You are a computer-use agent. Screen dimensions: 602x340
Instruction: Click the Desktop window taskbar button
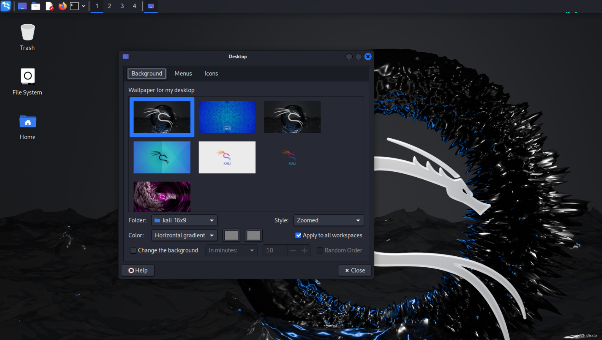[x=151, y=6]
